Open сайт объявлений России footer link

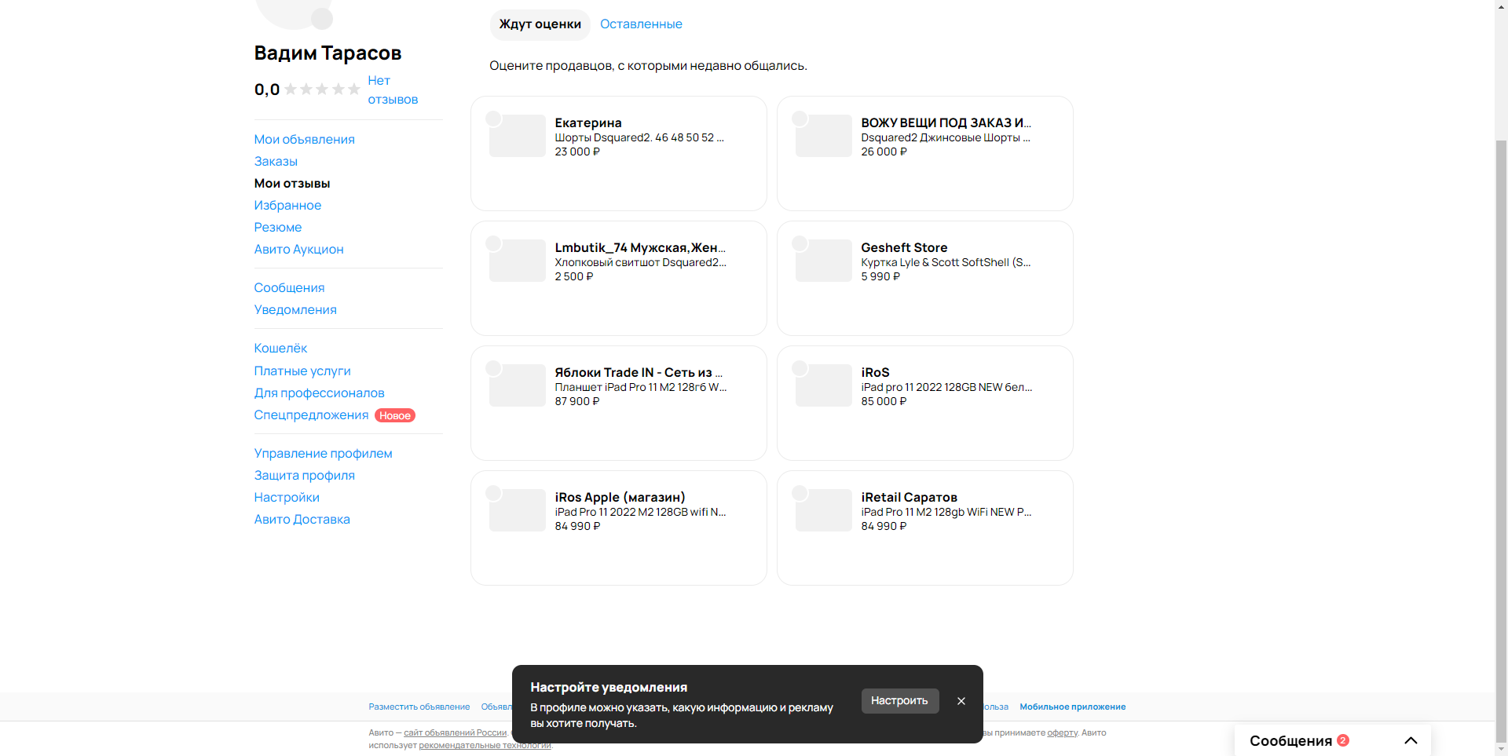point(456,732)
